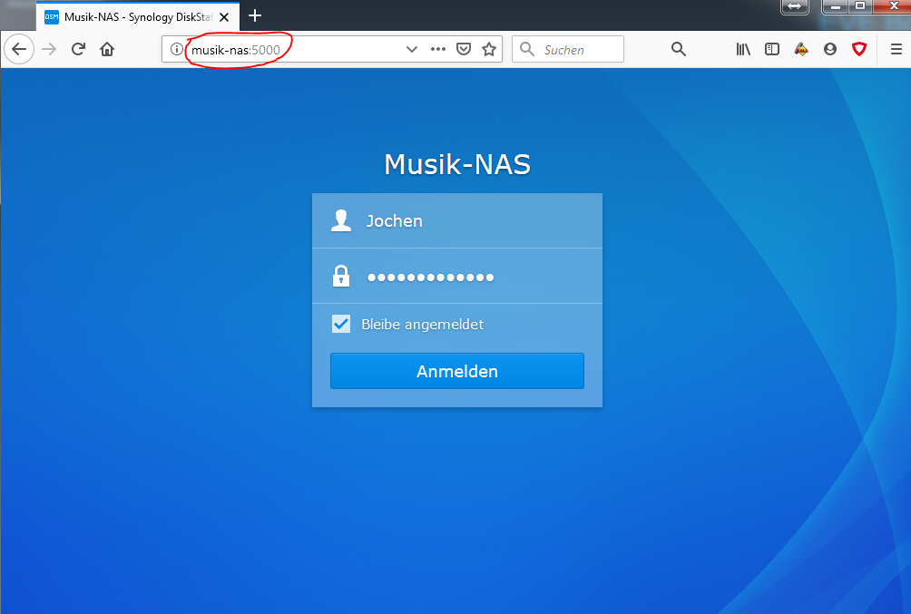Toggle the sidebar view
Image resolution: width=911 pixels, height=614 pixels.
pyautogui.click(x=772, y=49)
